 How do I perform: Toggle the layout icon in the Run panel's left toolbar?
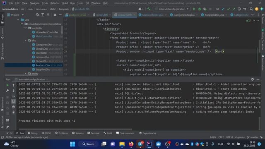[x=7, y=120]
